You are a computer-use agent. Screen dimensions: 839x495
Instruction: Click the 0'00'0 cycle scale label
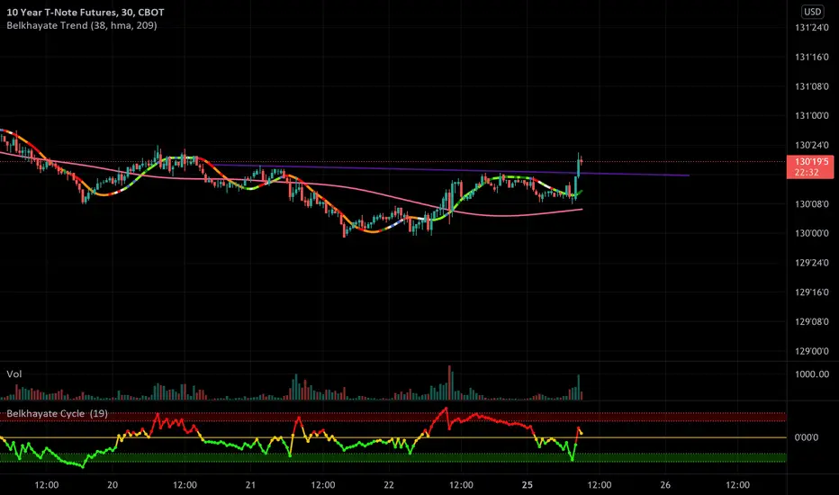coord(807,437)
